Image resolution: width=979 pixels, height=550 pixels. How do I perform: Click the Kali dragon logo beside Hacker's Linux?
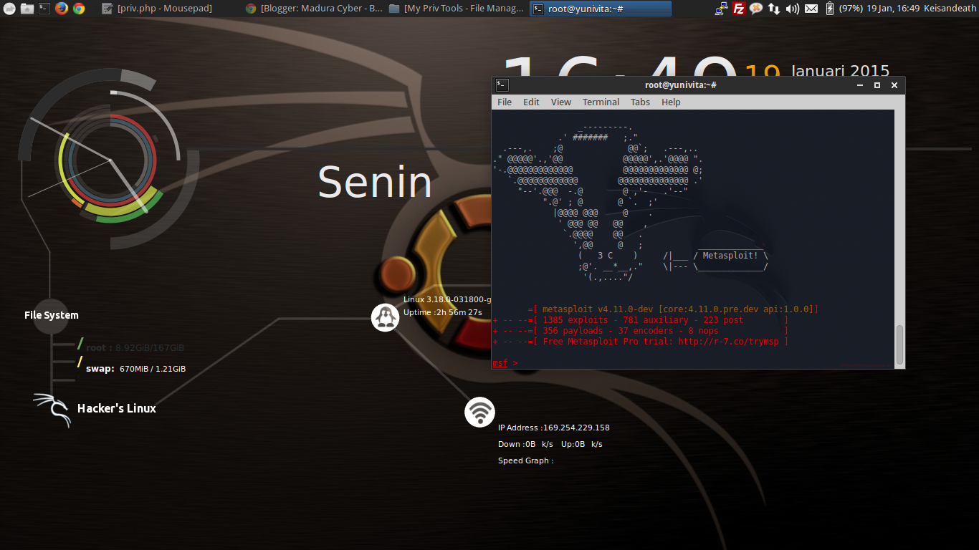coord(52,410)
